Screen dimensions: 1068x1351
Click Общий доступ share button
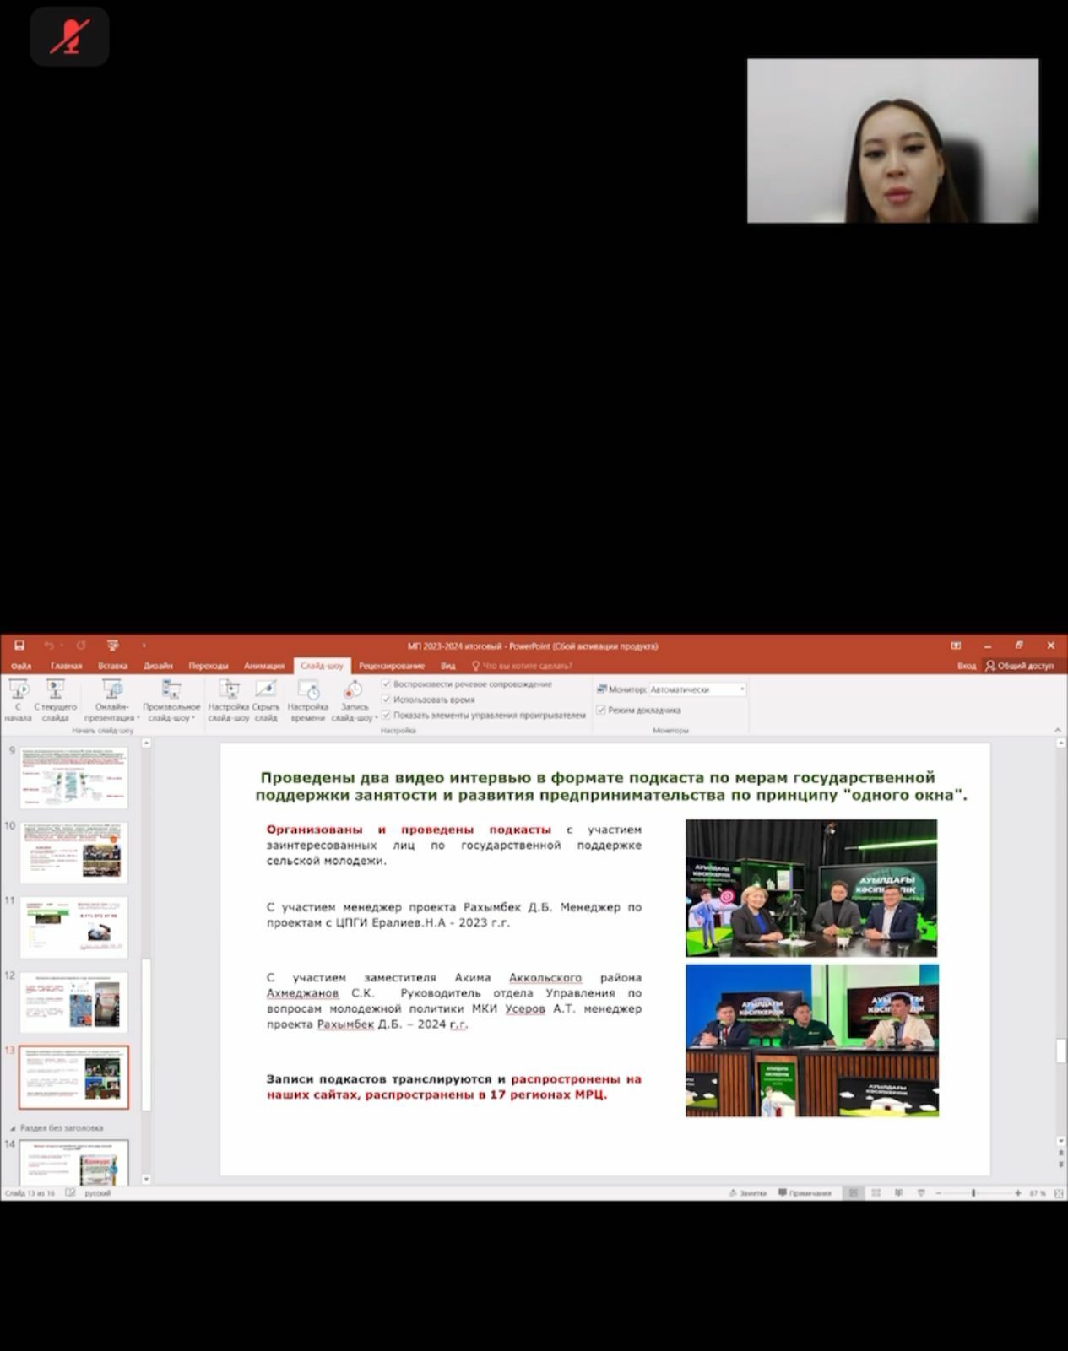tap(1019, 666)
